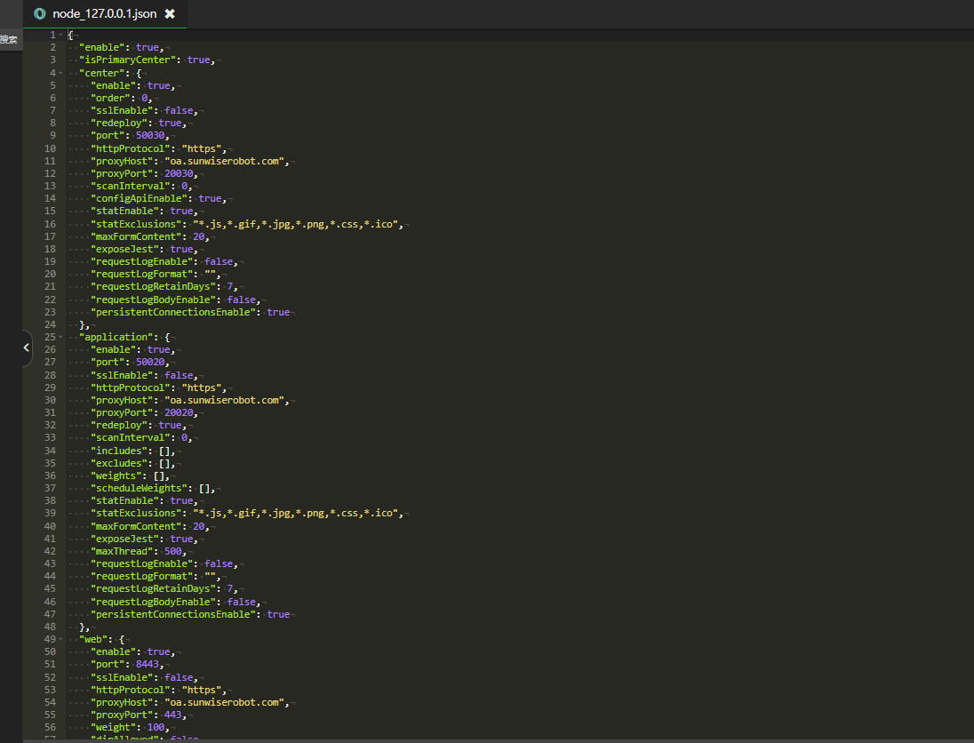974x743 pixels.
Task: Fold the "web" section at line 49
Action: pos(60,639)
